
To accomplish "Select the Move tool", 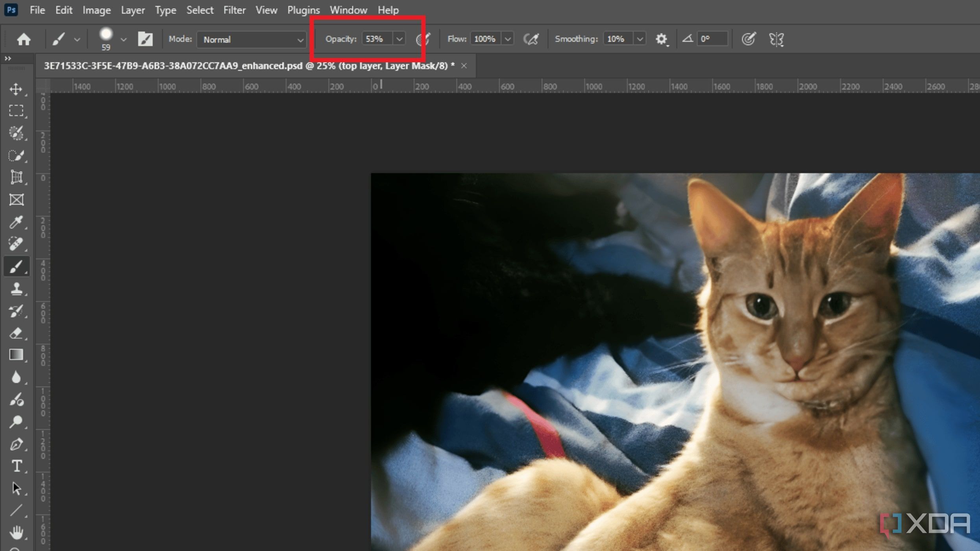I will pos(16,88).
